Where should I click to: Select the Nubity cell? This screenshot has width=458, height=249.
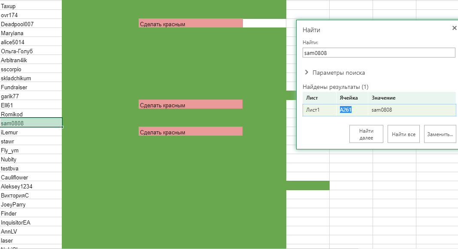[31, 159]
